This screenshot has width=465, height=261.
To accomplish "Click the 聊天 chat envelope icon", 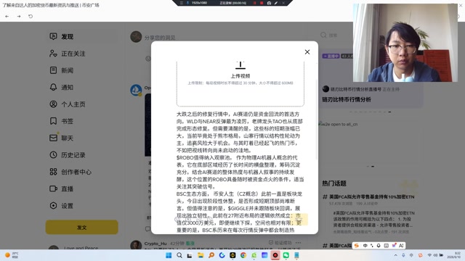I will [x=53, y=138].
